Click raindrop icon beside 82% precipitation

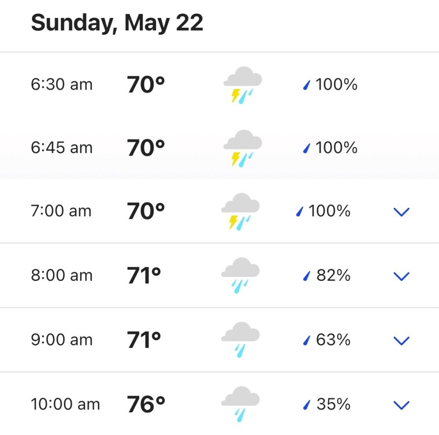click(307, 276)
